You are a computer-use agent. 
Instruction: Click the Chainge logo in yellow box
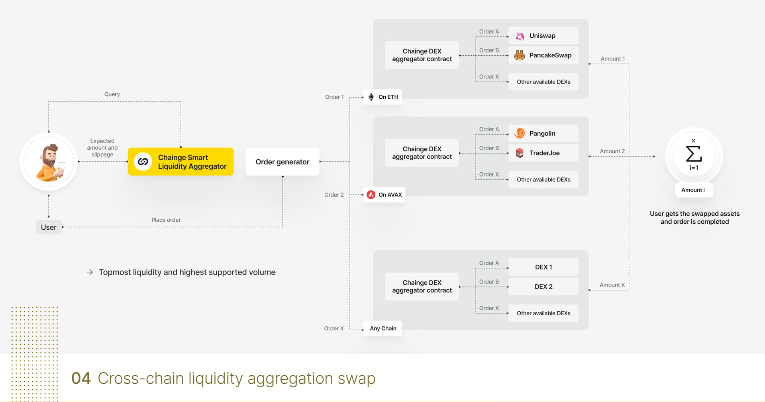pos(143,162)
